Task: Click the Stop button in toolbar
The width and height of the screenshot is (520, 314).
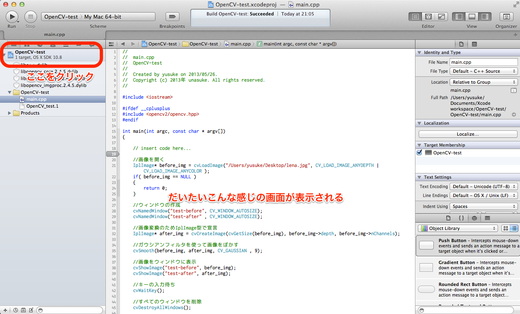Action: [x=31, y=17]
